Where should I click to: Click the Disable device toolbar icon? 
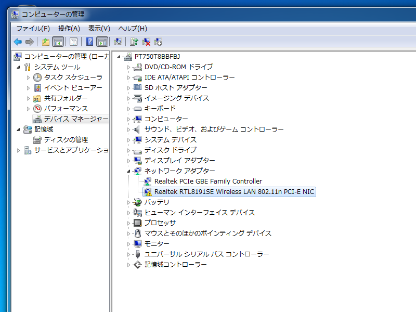pos(158,42)
